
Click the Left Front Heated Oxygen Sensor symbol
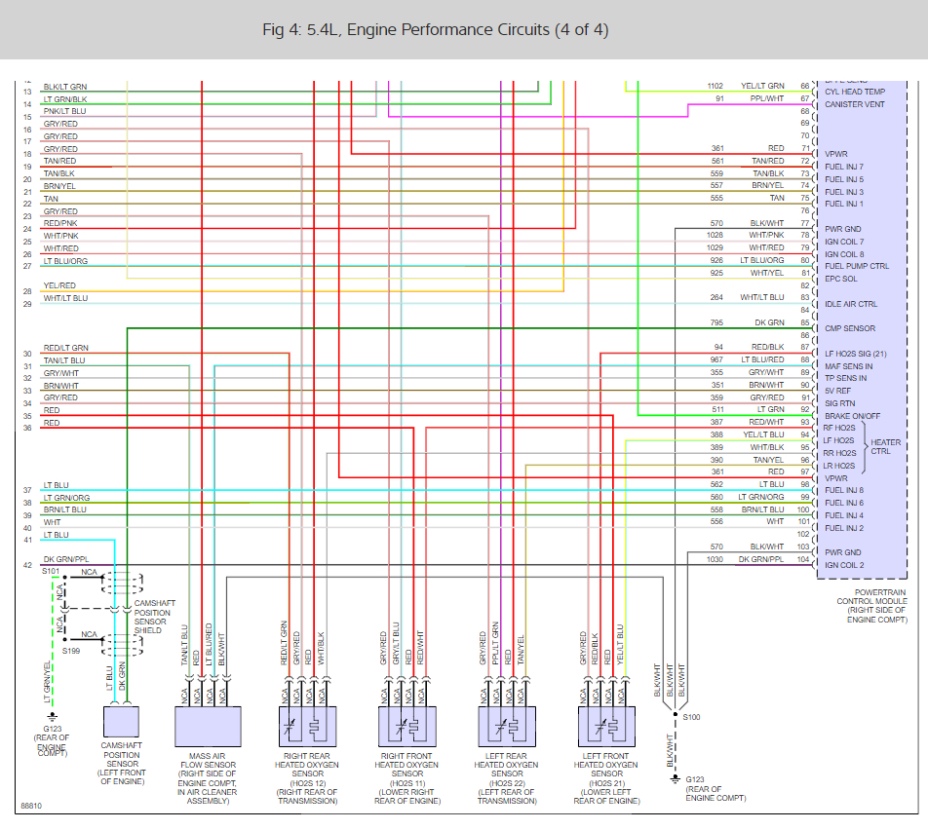(x=606, y=727)
